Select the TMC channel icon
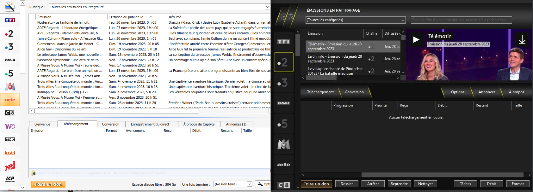Screen dimensions: 533x192 pyautogui.click(x=10, y=139)
